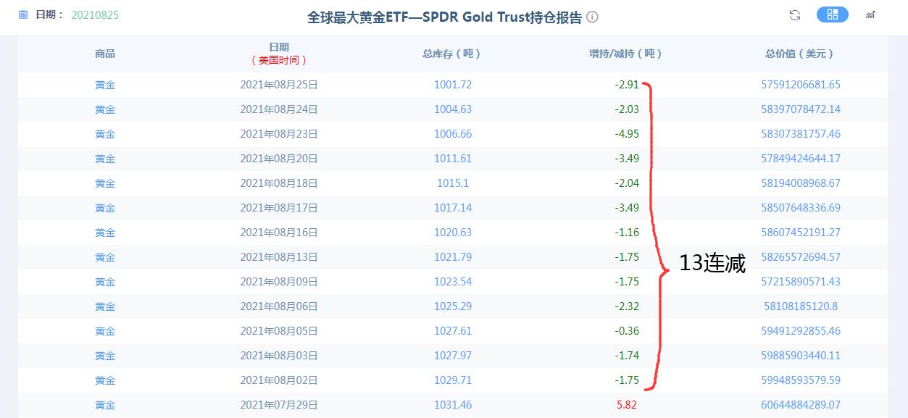Click the change value -4.95
Image resolution: width=908 pixels, height=418 pixels.
[x=627, y=134]
